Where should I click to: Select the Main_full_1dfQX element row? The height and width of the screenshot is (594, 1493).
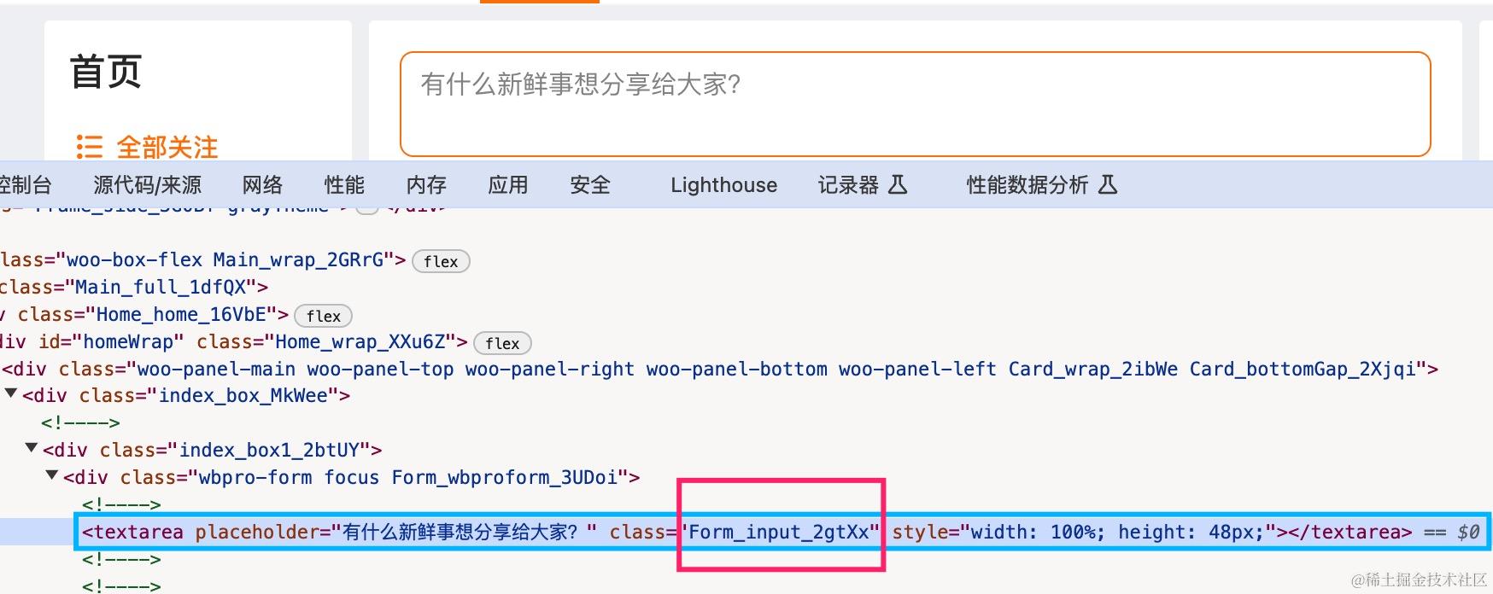point(134,287)
